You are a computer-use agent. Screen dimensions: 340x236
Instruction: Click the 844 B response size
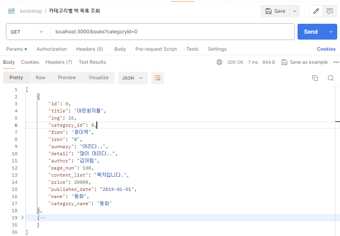(x=269, y=62)
